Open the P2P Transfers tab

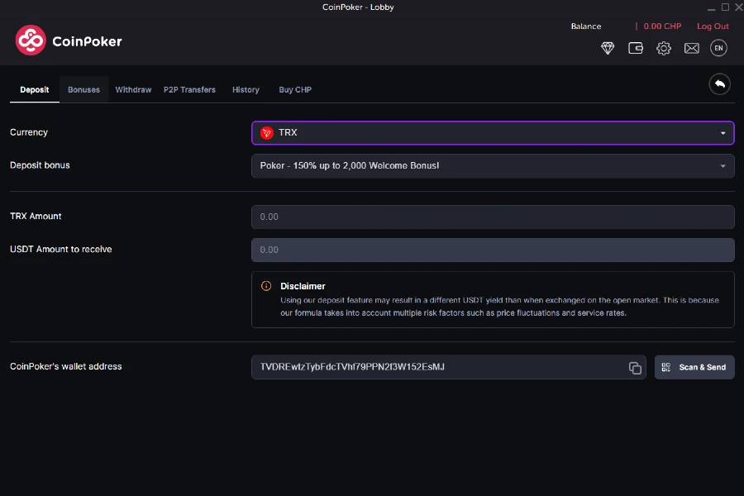[x=189, y=89]
